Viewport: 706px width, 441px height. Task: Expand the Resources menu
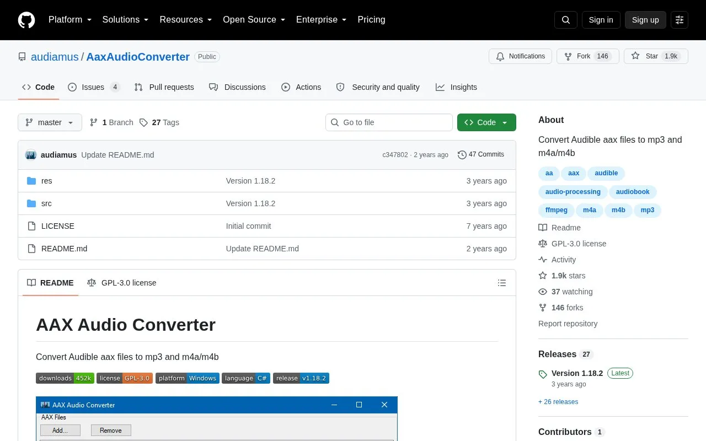pyautogui.click(x=186, y=20)
